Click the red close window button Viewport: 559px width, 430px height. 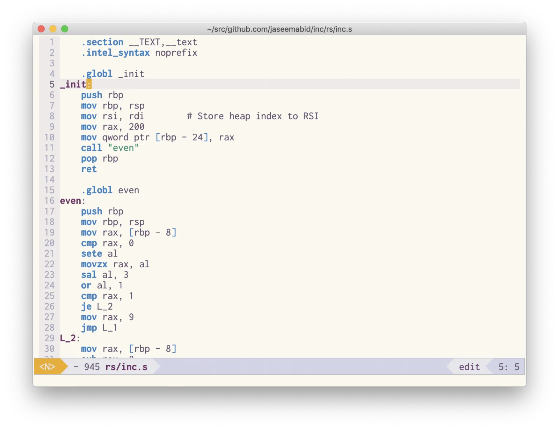point(41,29)
